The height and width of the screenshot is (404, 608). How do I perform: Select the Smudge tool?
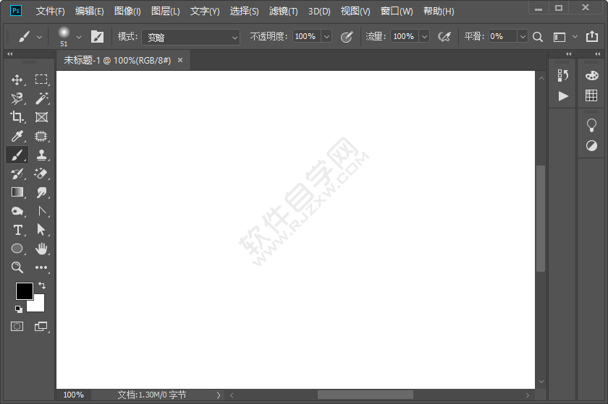[x=41, y=192]
